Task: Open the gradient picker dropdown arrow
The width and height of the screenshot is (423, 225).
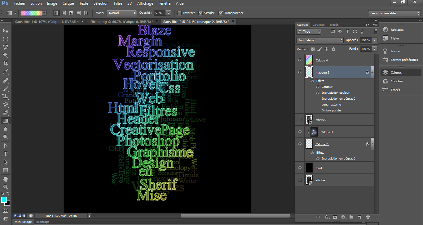Action: [44, 13]
